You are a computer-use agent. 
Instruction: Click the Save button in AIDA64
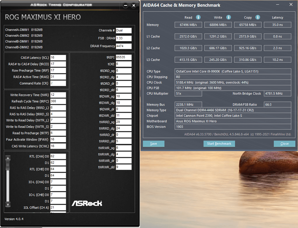pyautogui.click(x=154, y=144)
